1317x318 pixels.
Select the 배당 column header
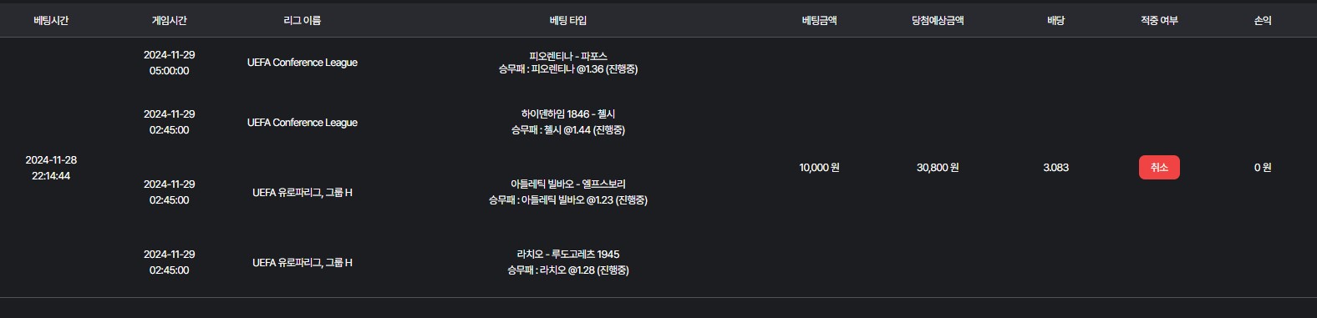pos(1056,20)
